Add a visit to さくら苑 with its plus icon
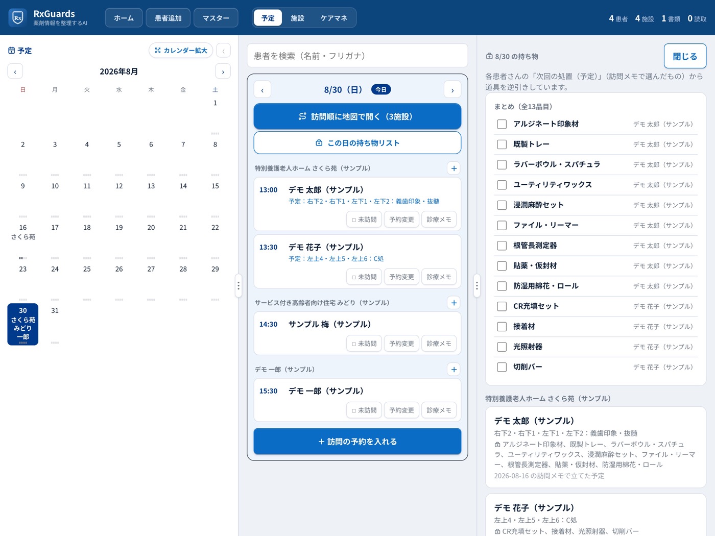715x536 pixels. [454, 168]
